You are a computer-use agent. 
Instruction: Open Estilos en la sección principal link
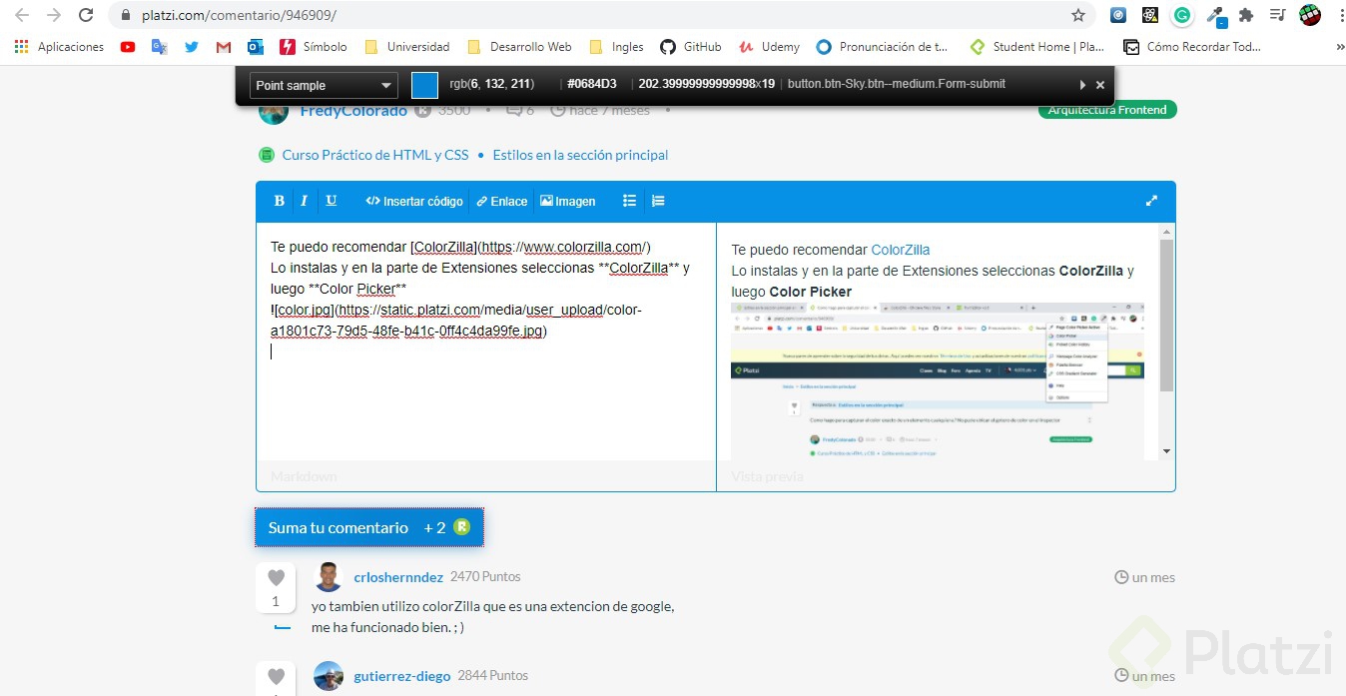pos(580,155)
